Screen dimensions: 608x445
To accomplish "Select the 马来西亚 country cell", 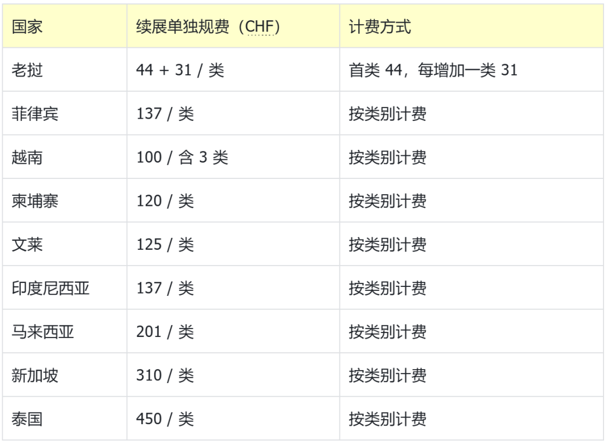I will point(65,331).
